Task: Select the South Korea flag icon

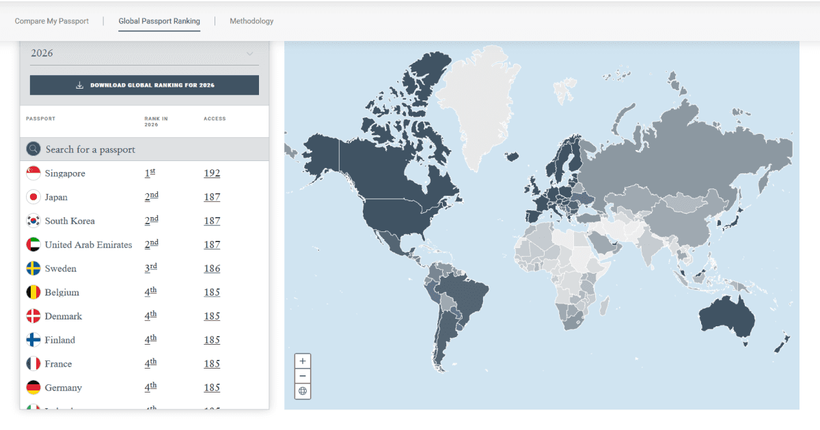Action: click(x=33, y=220)
